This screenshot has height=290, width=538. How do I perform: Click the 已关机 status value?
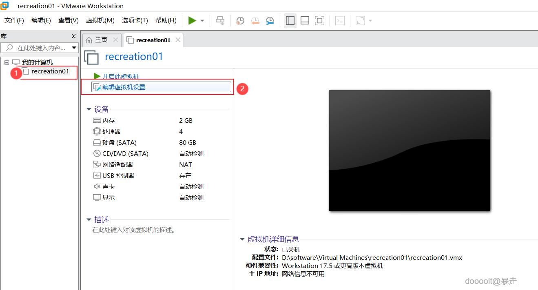coord(291,249)
